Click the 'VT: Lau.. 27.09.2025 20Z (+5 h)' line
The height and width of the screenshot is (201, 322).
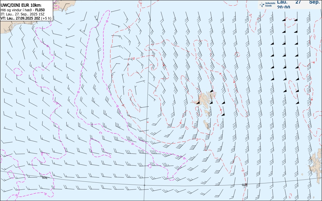click(26, 18)
